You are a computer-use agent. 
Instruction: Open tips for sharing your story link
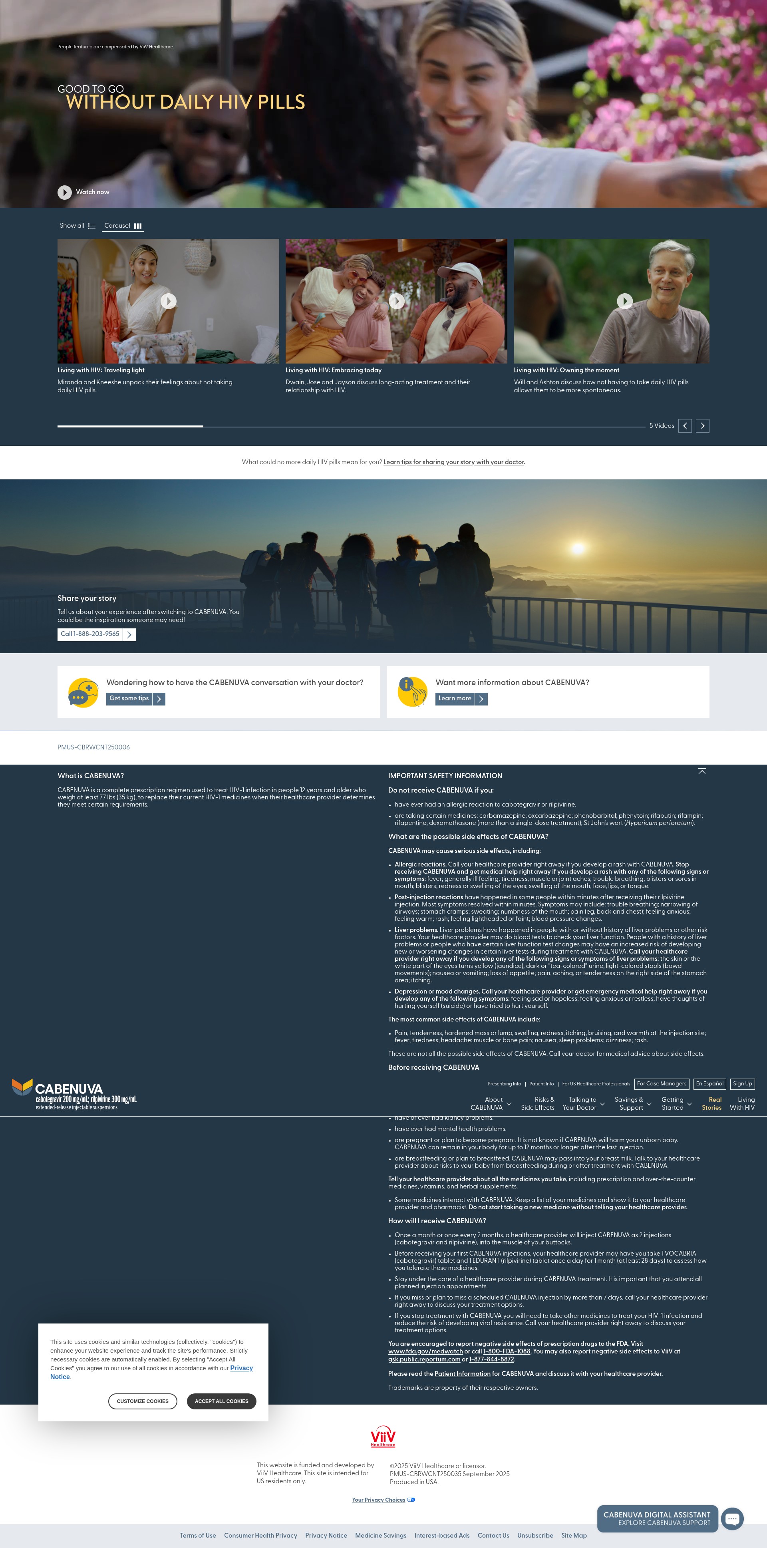454,462
